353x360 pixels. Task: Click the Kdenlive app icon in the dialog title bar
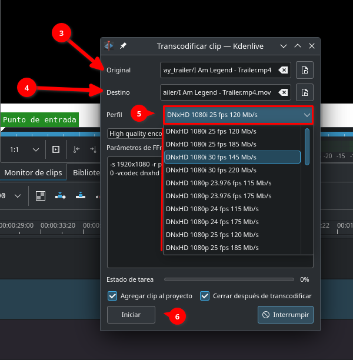coord(109,46)
